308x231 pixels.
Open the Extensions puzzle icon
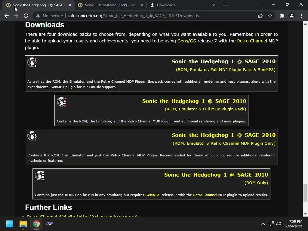click(282, 16)
